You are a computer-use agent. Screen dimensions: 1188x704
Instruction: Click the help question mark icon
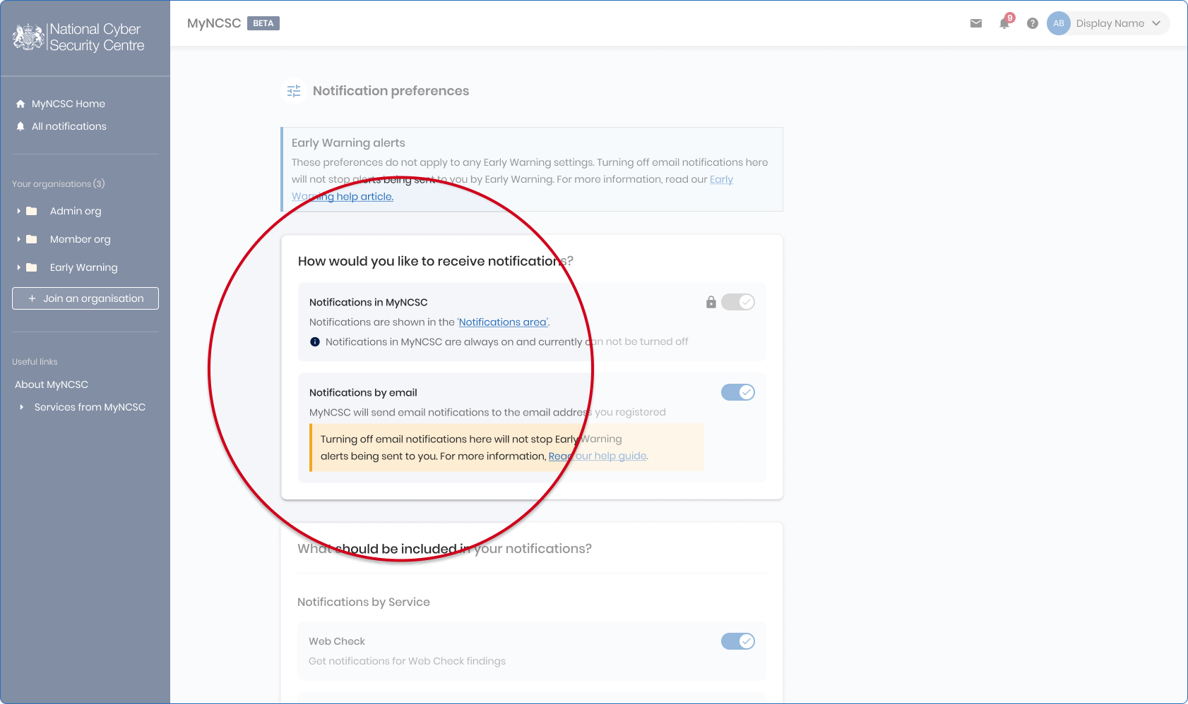(x=1033, y=23)
